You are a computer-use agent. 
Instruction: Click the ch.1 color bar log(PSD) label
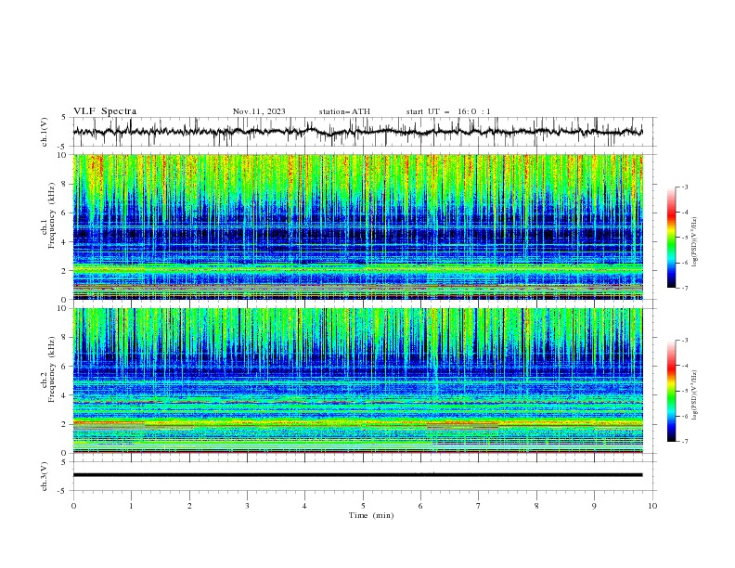695,242
